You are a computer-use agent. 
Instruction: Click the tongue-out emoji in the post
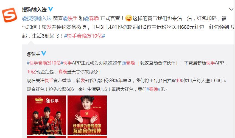tap(128, 18)
